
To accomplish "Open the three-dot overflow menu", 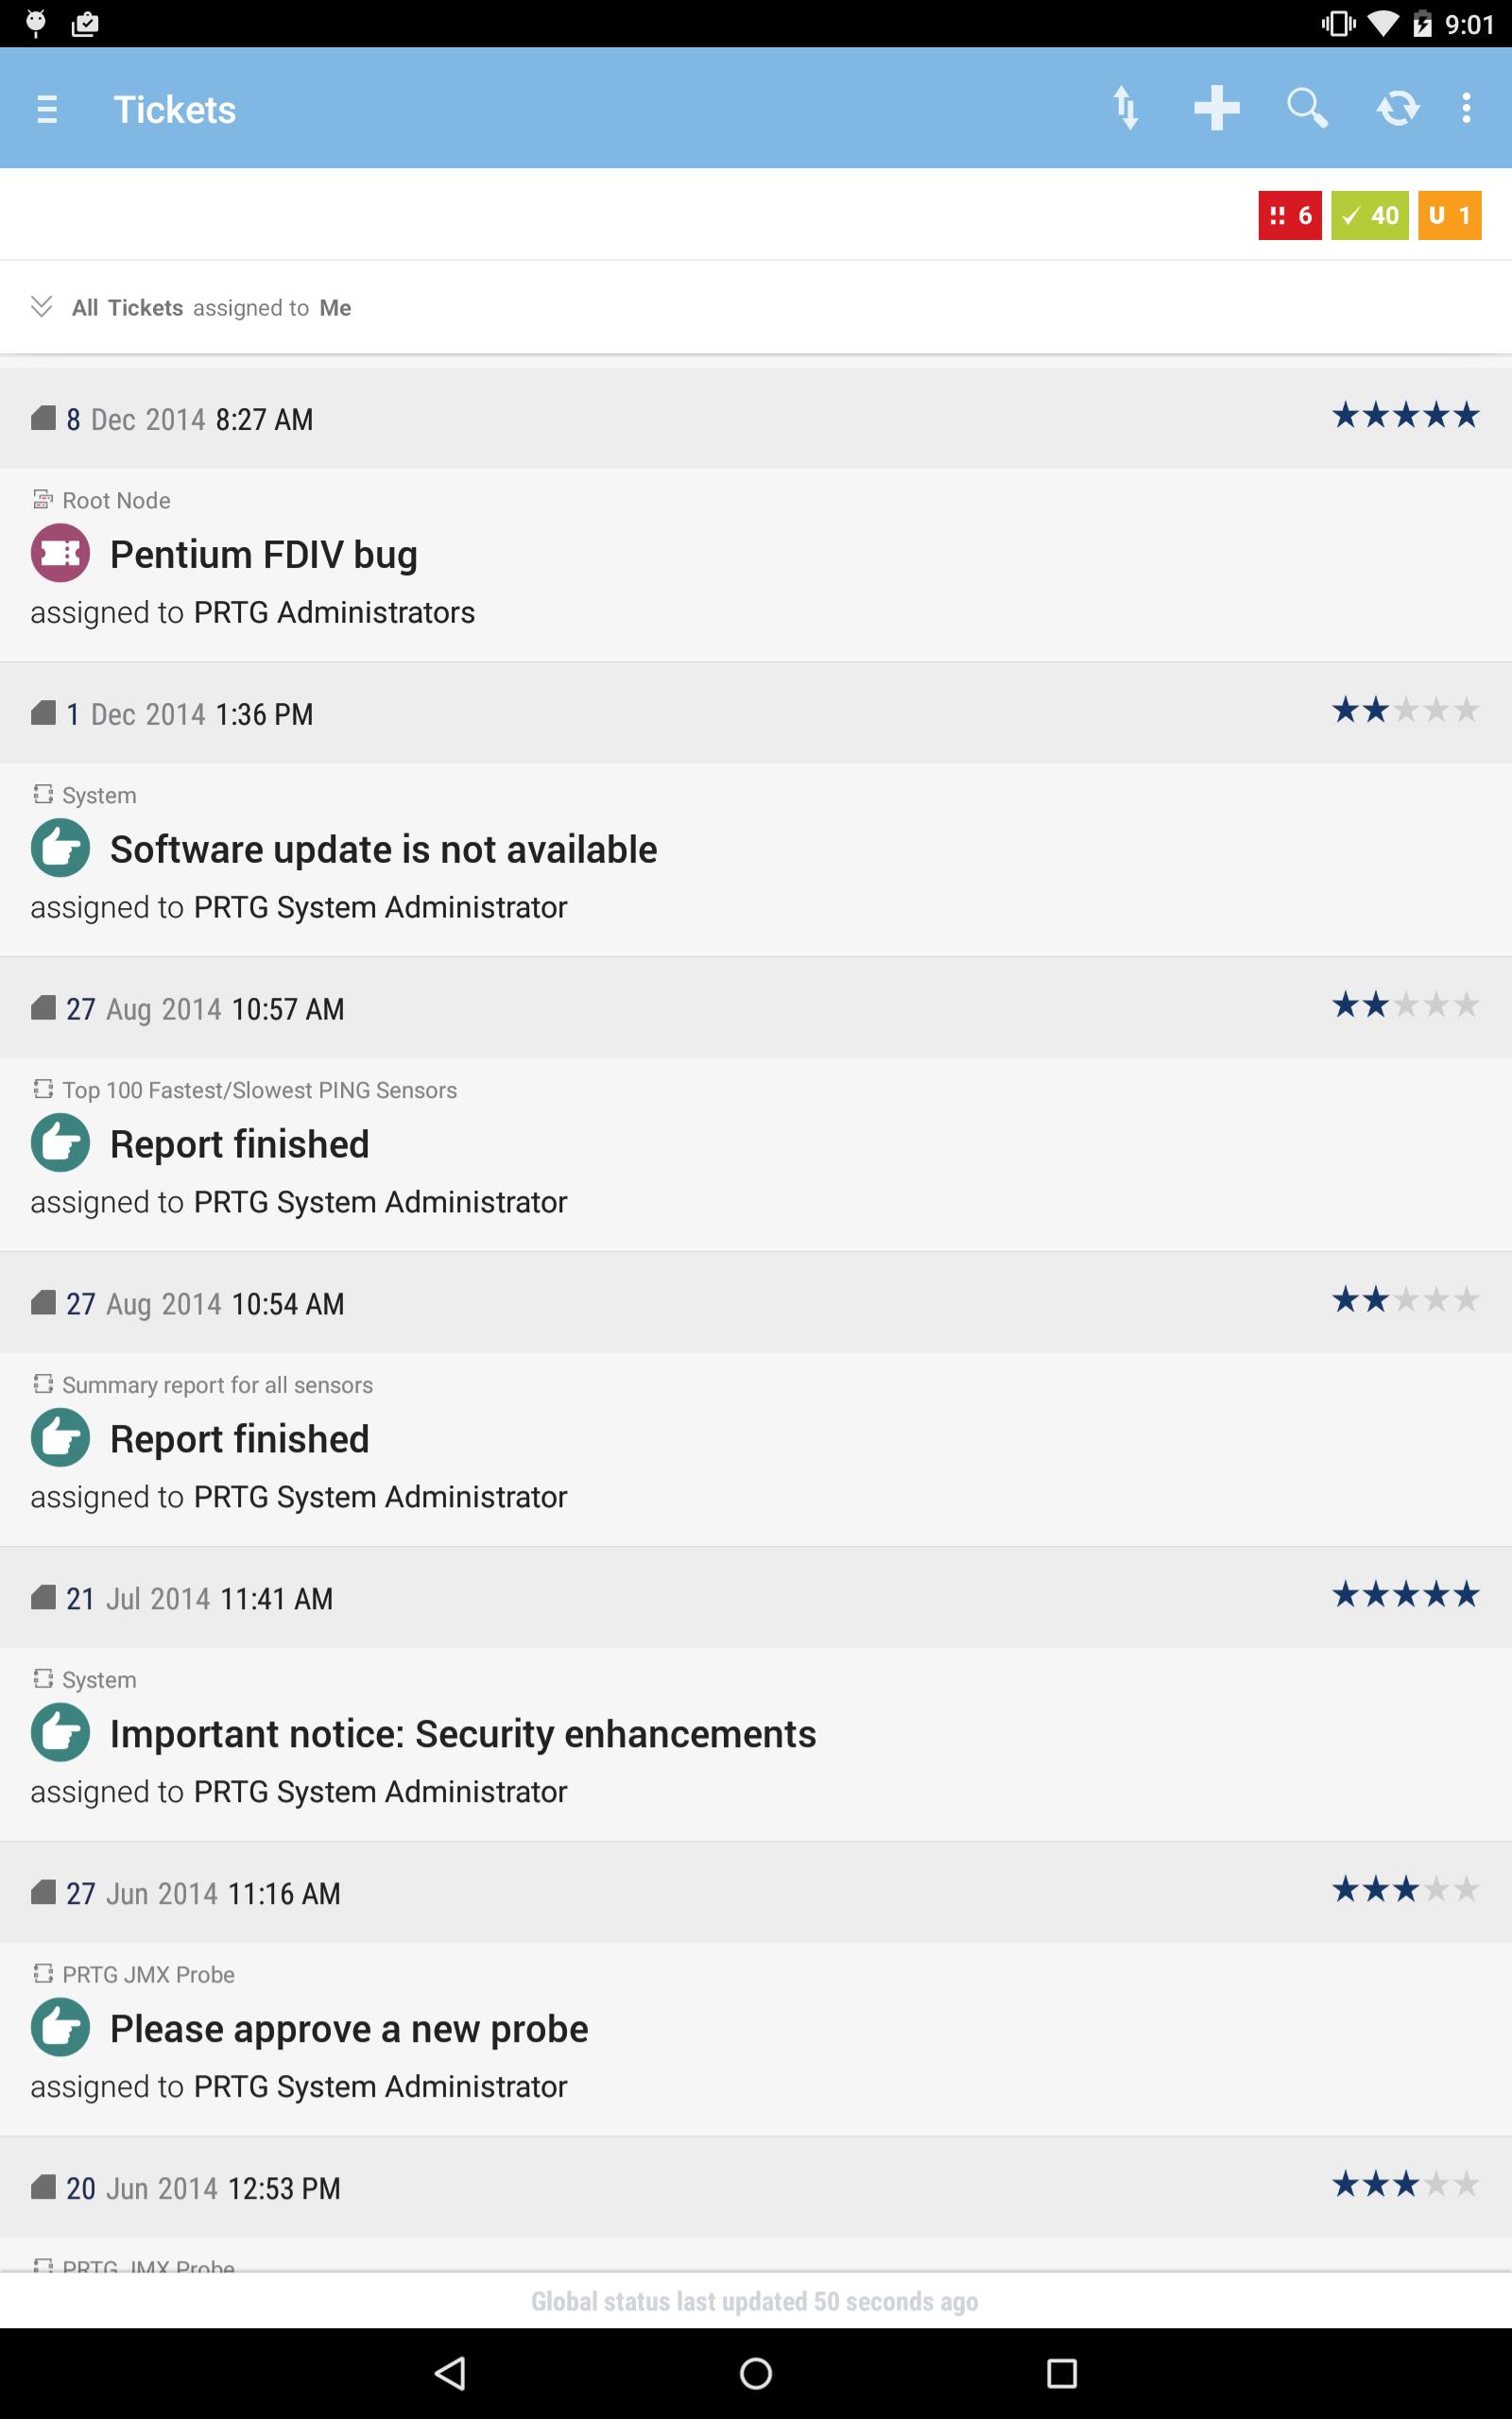I will click(x=1466, y=108).
